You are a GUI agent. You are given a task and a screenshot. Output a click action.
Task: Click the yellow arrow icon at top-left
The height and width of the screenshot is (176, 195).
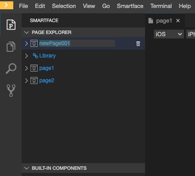tap(7, 5)
